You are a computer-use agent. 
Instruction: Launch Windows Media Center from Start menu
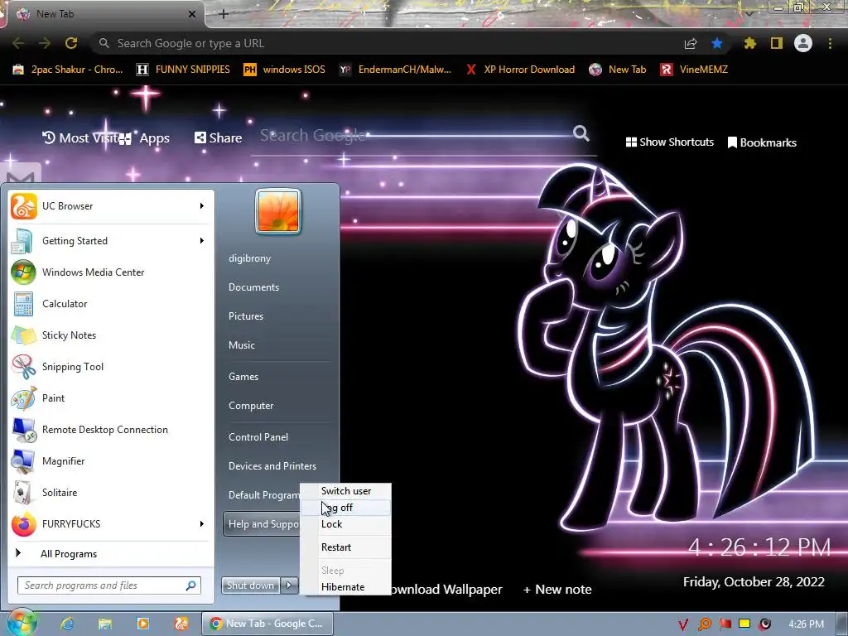111,272
